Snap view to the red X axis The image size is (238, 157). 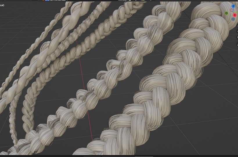pos(235,15)
